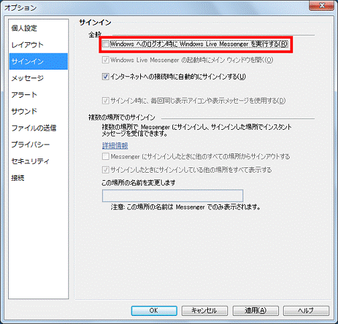This screenshot has height=324, width=338.
Task: Click the location name text field
Action: (172, 195)
